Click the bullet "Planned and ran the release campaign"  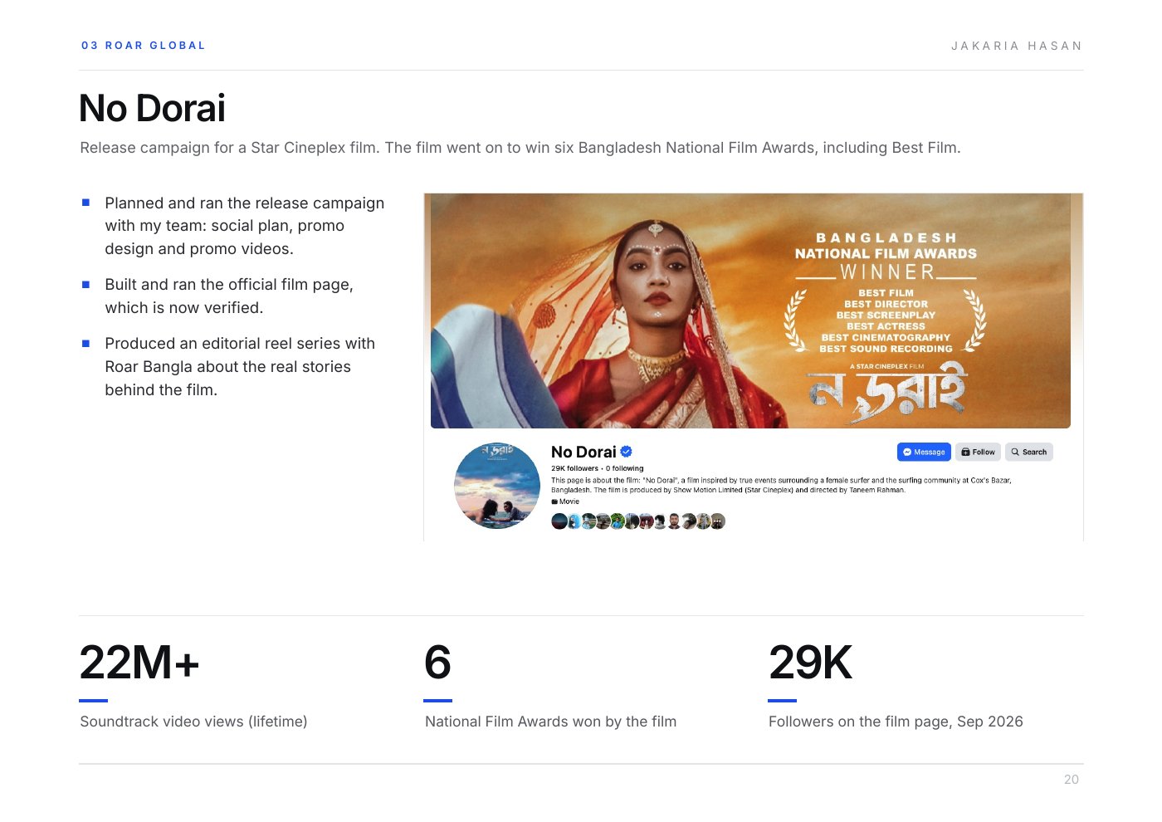(245, 226)
